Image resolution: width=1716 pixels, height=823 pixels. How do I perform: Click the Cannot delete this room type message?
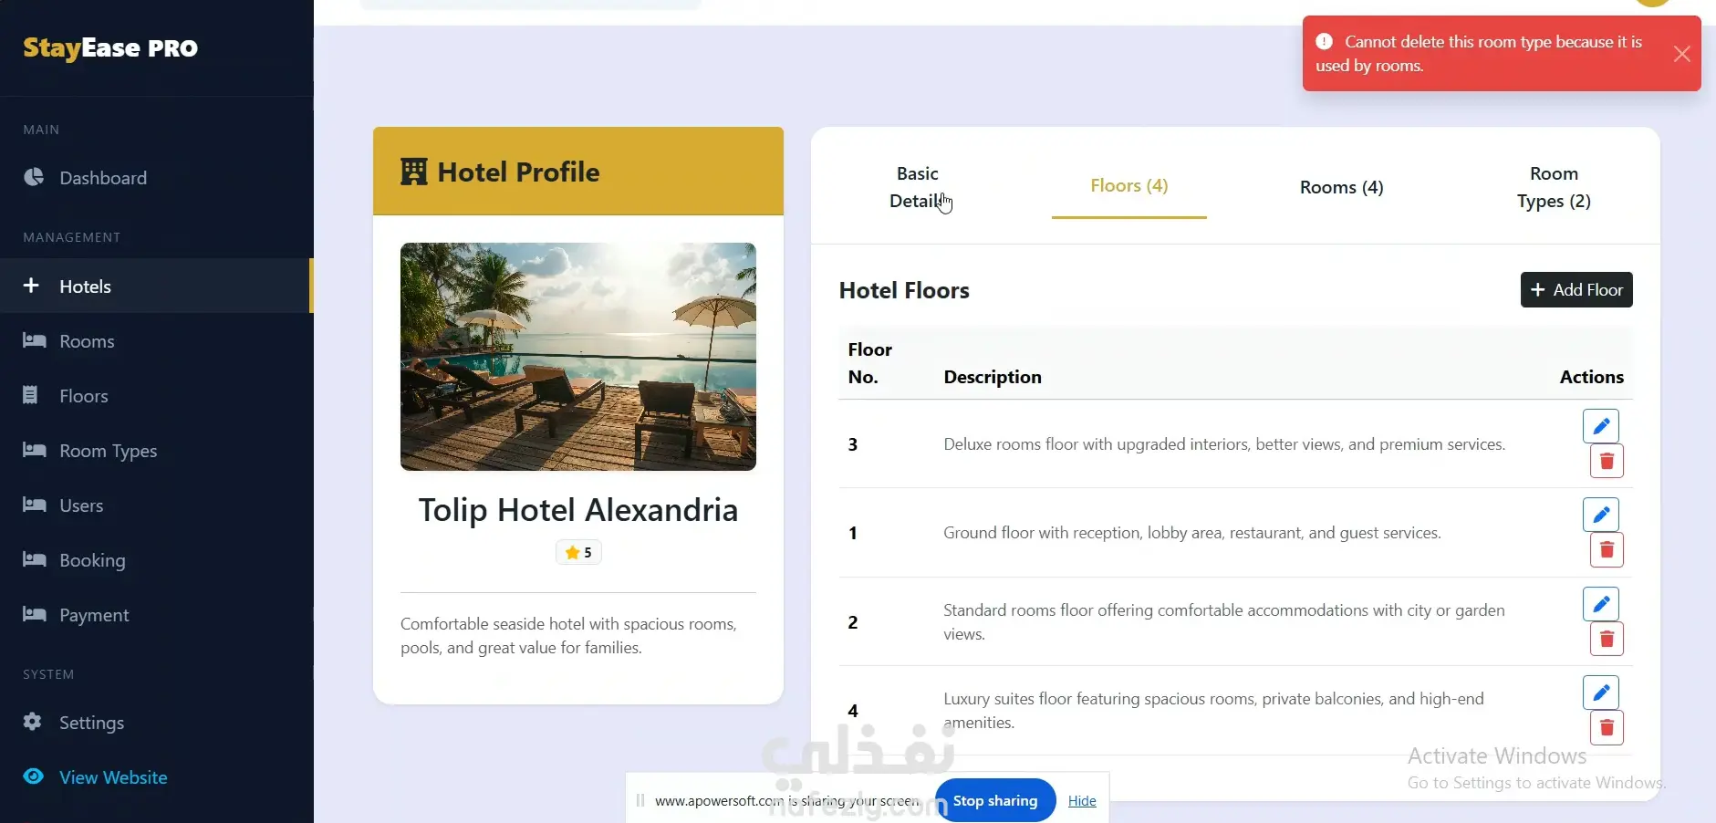[1479, 54]
